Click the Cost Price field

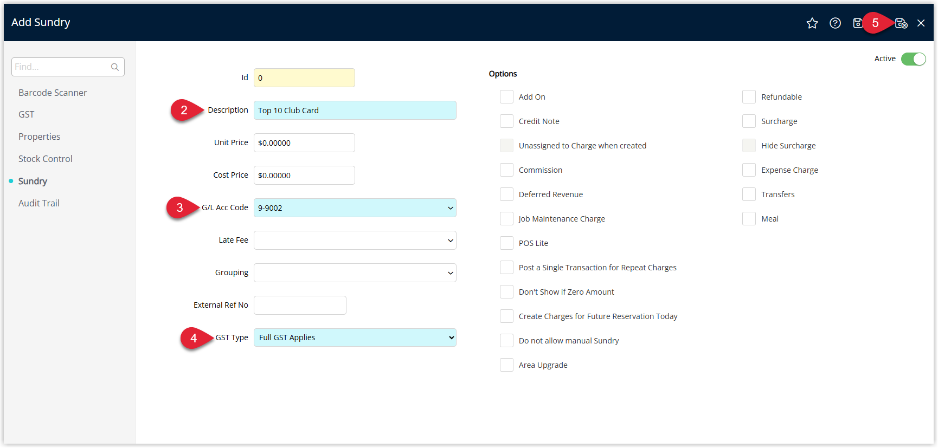click(304, 176)
